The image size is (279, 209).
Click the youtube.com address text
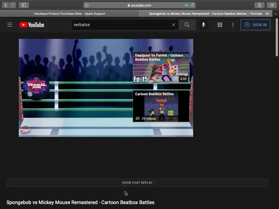141,5
